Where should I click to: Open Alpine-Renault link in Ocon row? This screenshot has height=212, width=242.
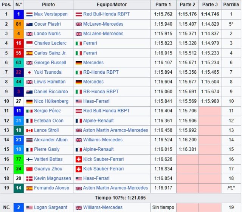click(x=98, y=121)
